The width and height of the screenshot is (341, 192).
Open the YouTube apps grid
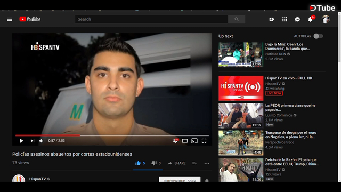[285, 19]
